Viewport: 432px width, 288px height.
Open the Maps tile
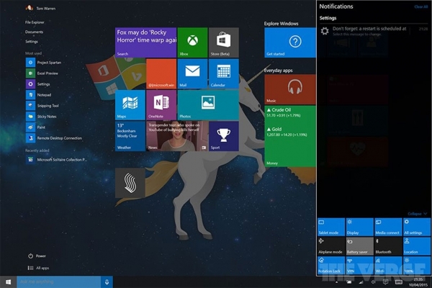(130, 104)
